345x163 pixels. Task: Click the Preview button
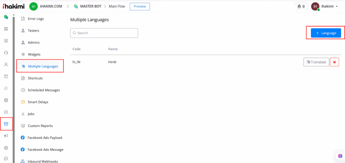click(x=139, y=6)
